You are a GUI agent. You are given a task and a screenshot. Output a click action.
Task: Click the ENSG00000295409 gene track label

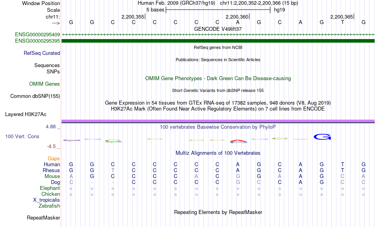[x=37, y=34]
